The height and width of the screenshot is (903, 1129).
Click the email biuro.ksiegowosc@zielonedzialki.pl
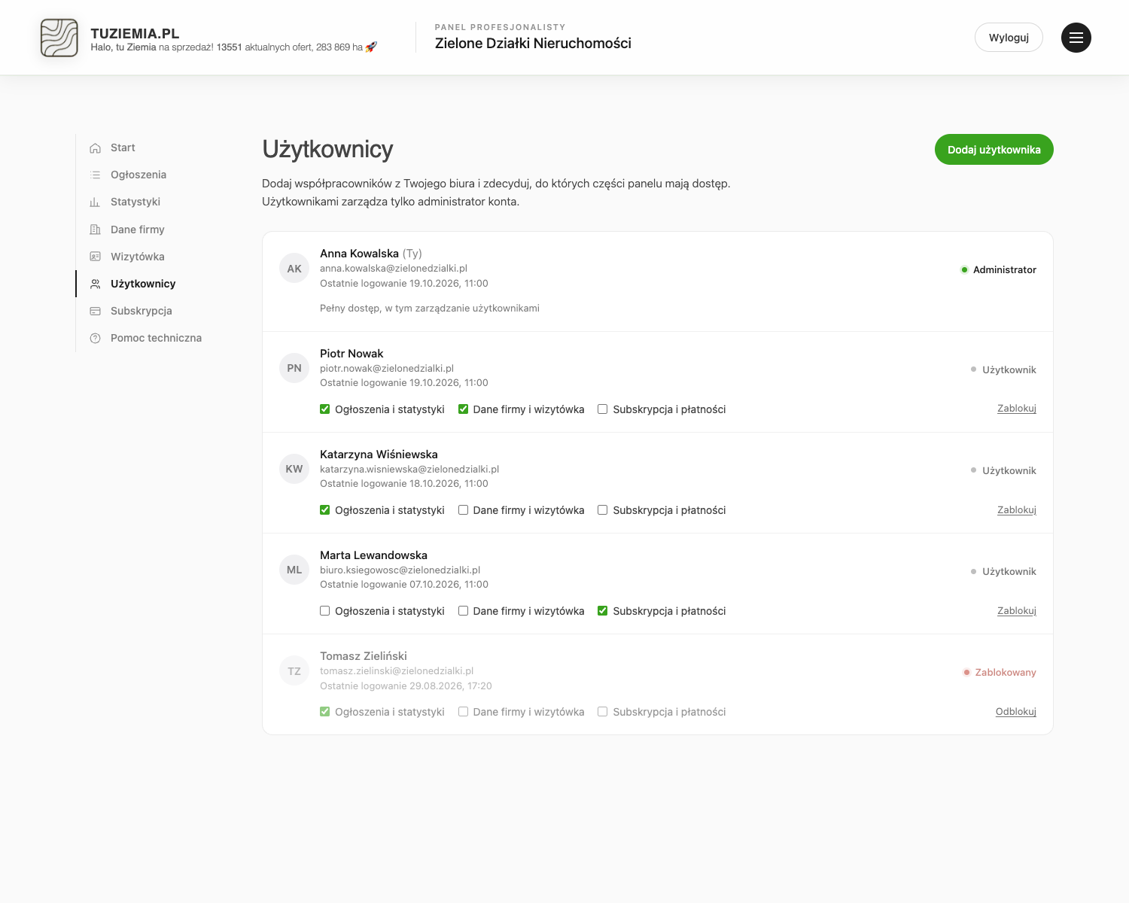click(x=400, y=570)
